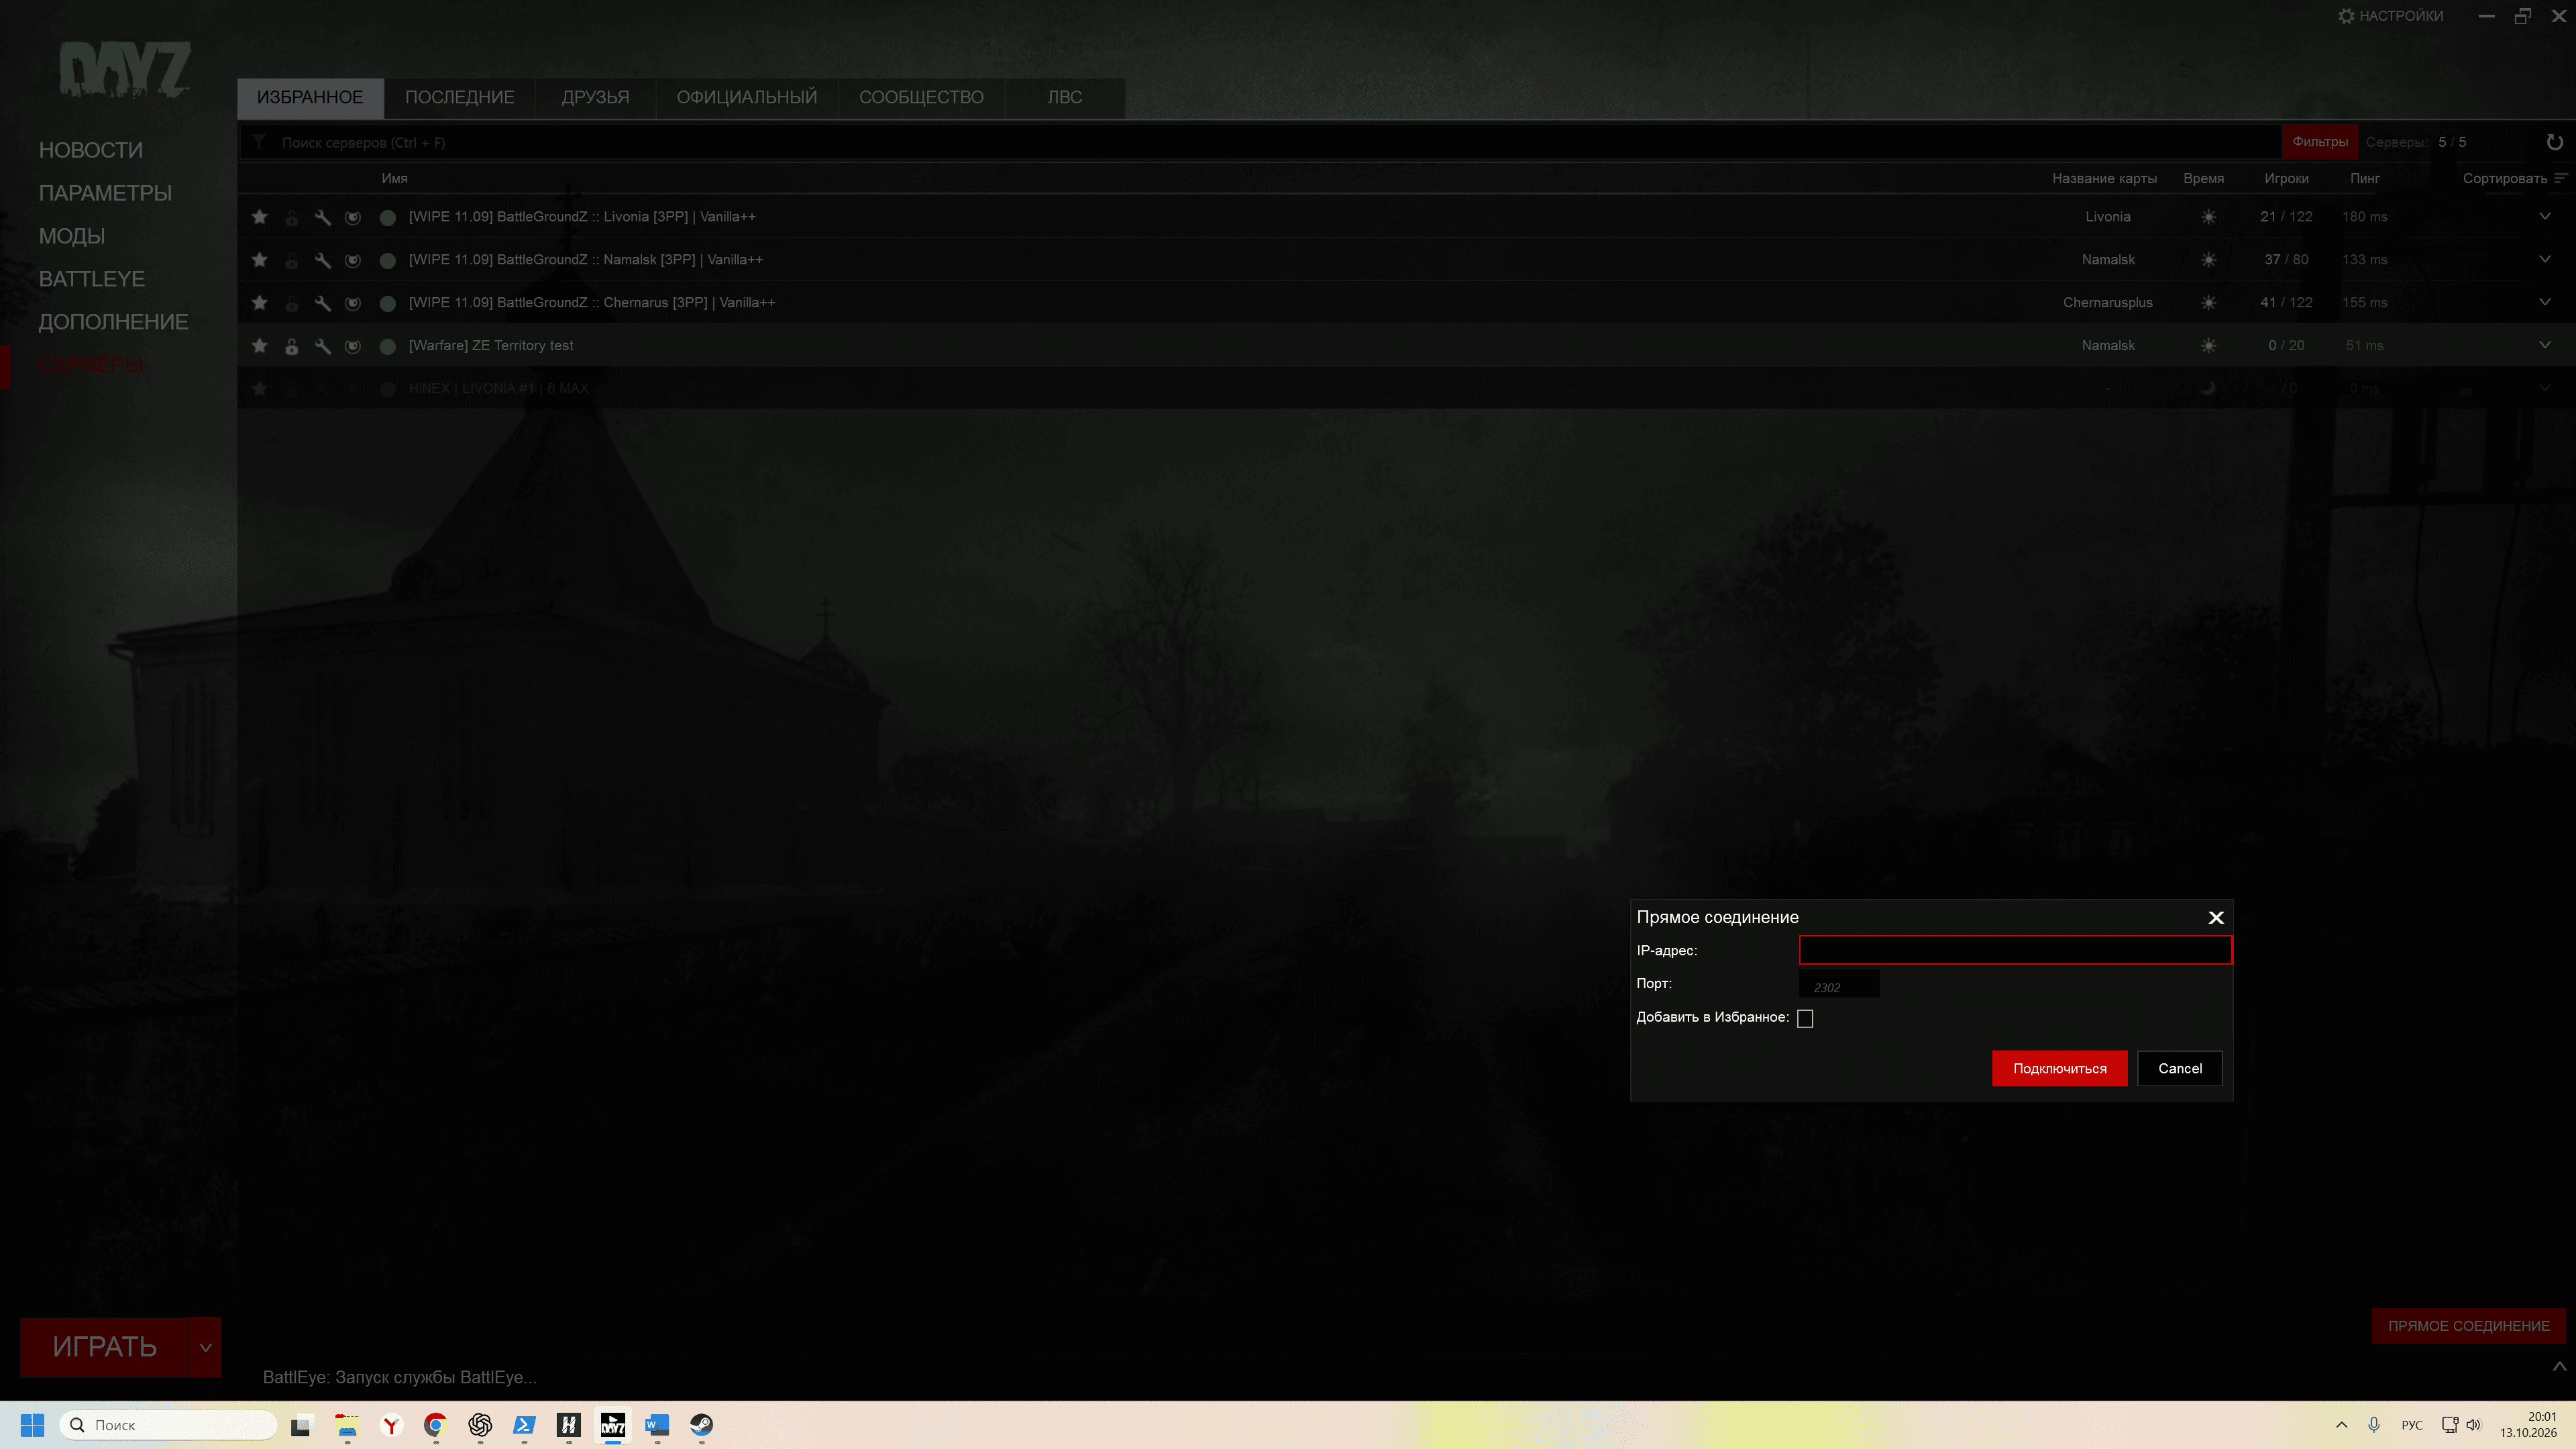This screenshot has width=2576, height=1449.
Task: Switch to the СООБЩЕСТВО tab
Action: [921, 98]
